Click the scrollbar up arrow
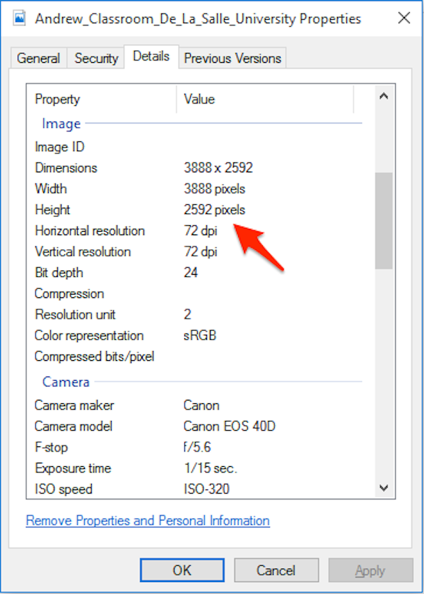 [x=383, y=95]
